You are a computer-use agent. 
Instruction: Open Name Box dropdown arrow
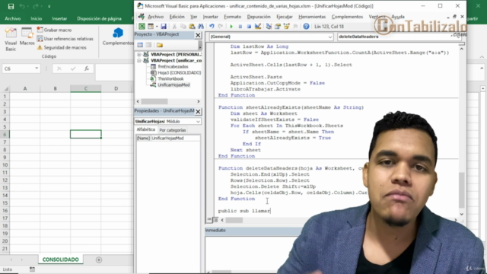(x=37, y=68)
